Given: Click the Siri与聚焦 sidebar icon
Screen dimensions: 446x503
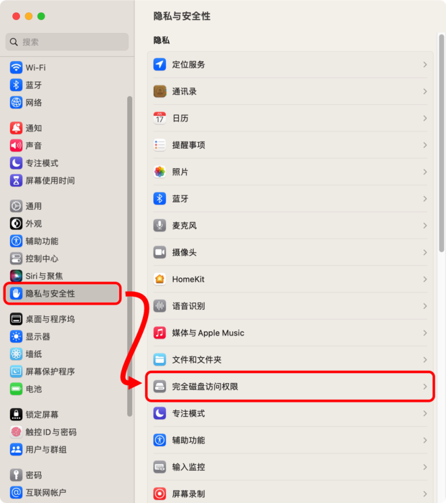Looking at the screenshot, I should coord(16,276).
